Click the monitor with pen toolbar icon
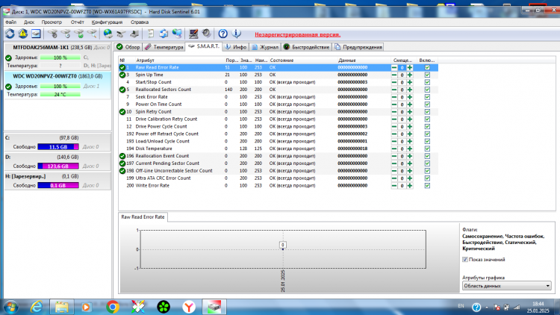 point(193,34)
